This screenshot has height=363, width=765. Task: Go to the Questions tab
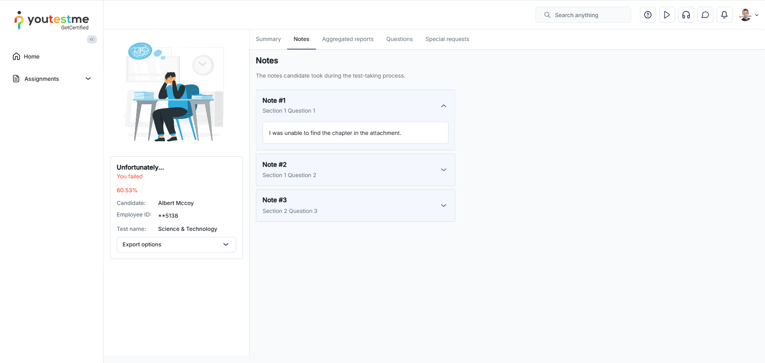click(399, 39)
